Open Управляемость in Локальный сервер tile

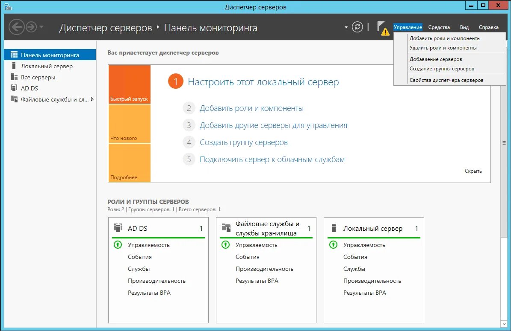click(364, 245)
